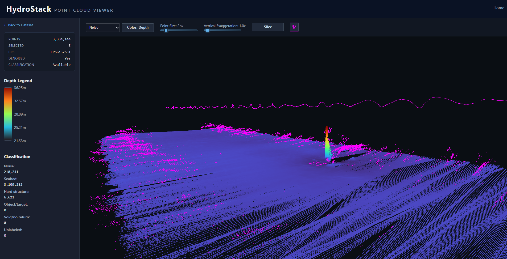Screen dimensions: 507x259
Task: Activate the Slice tool button
Action: tap(267, 27)
